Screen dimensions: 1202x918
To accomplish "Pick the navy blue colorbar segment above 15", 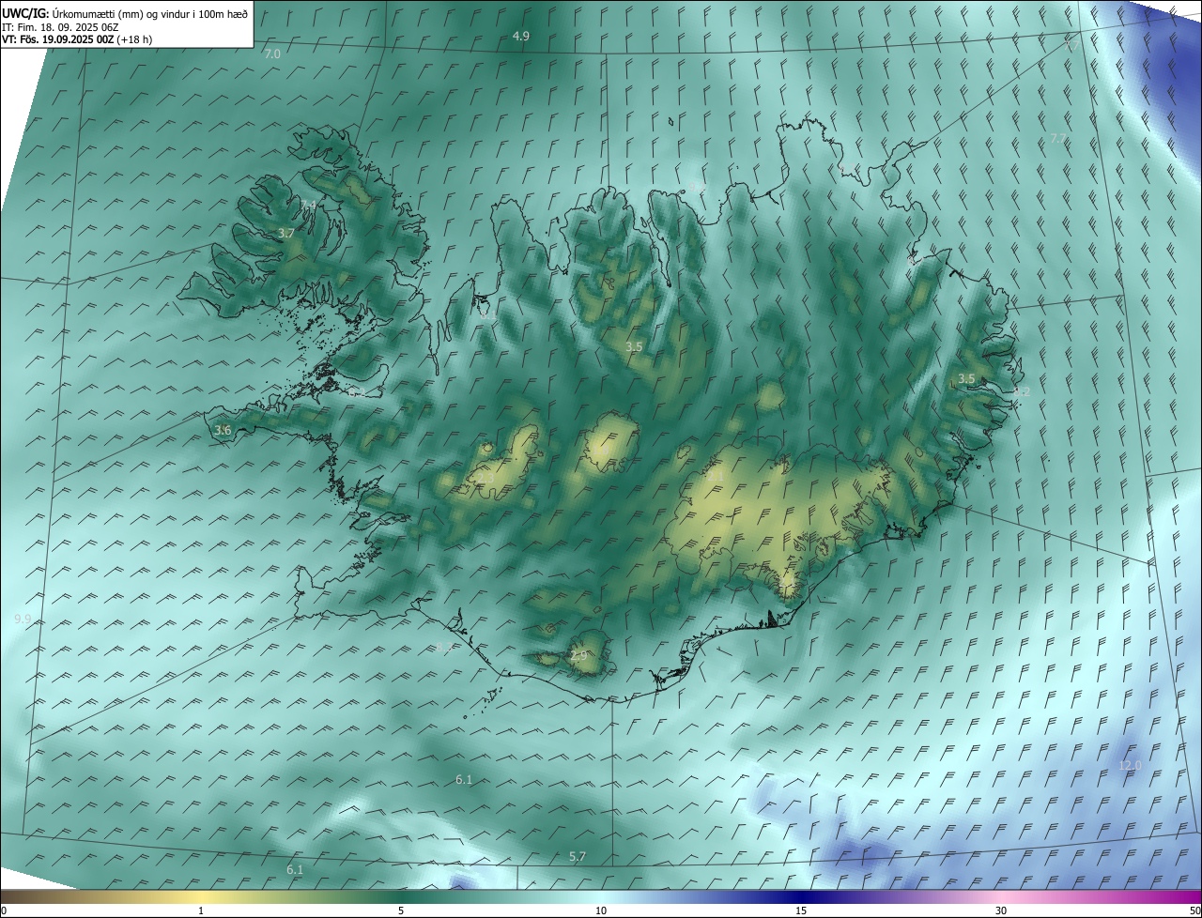I will pyautogui.click(x=801, y=896).
